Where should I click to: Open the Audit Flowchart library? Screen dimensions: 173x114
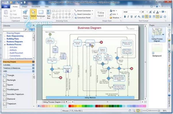pyautogui.click(x=16, y=53)
